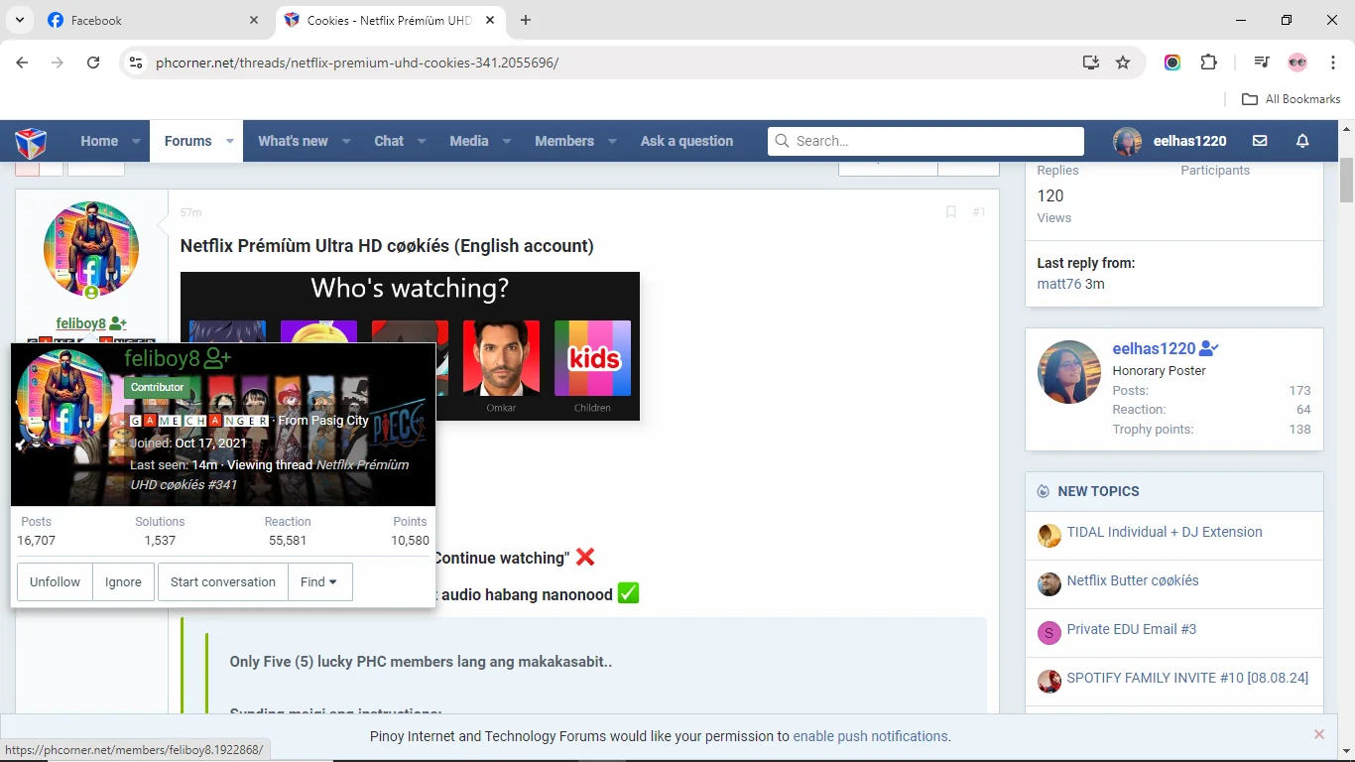
Task: Click eelhas1220 sidebar avatar
Action: [1069, 372]
